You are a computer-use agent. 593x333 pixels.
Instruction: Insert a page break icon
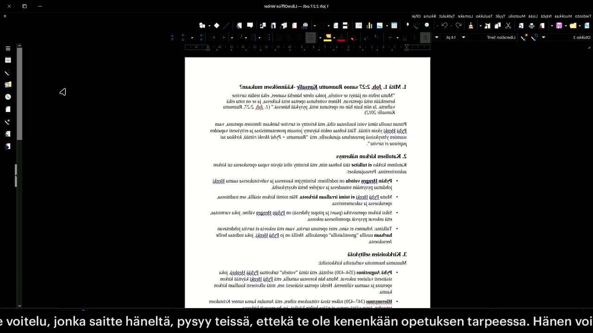pyautogui.click(x=345, y=25)
